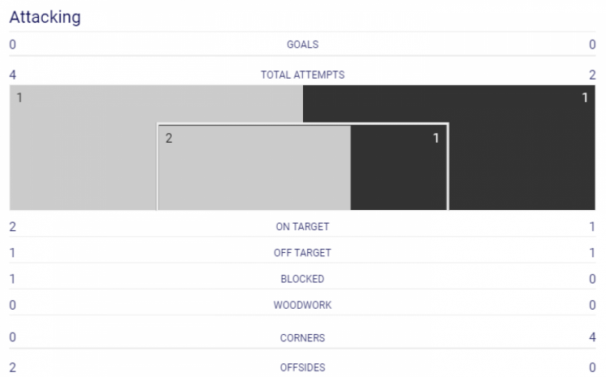Click the Attacking section heading
The width and height of the screenshot is (606, 377).
point(45,17)
